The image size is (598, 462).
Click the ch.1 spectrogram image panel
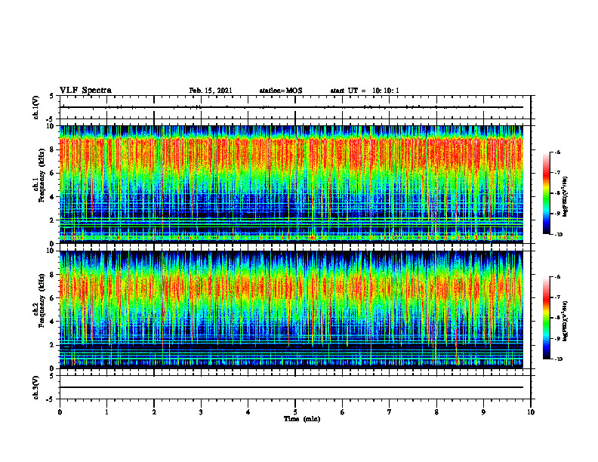291,184
